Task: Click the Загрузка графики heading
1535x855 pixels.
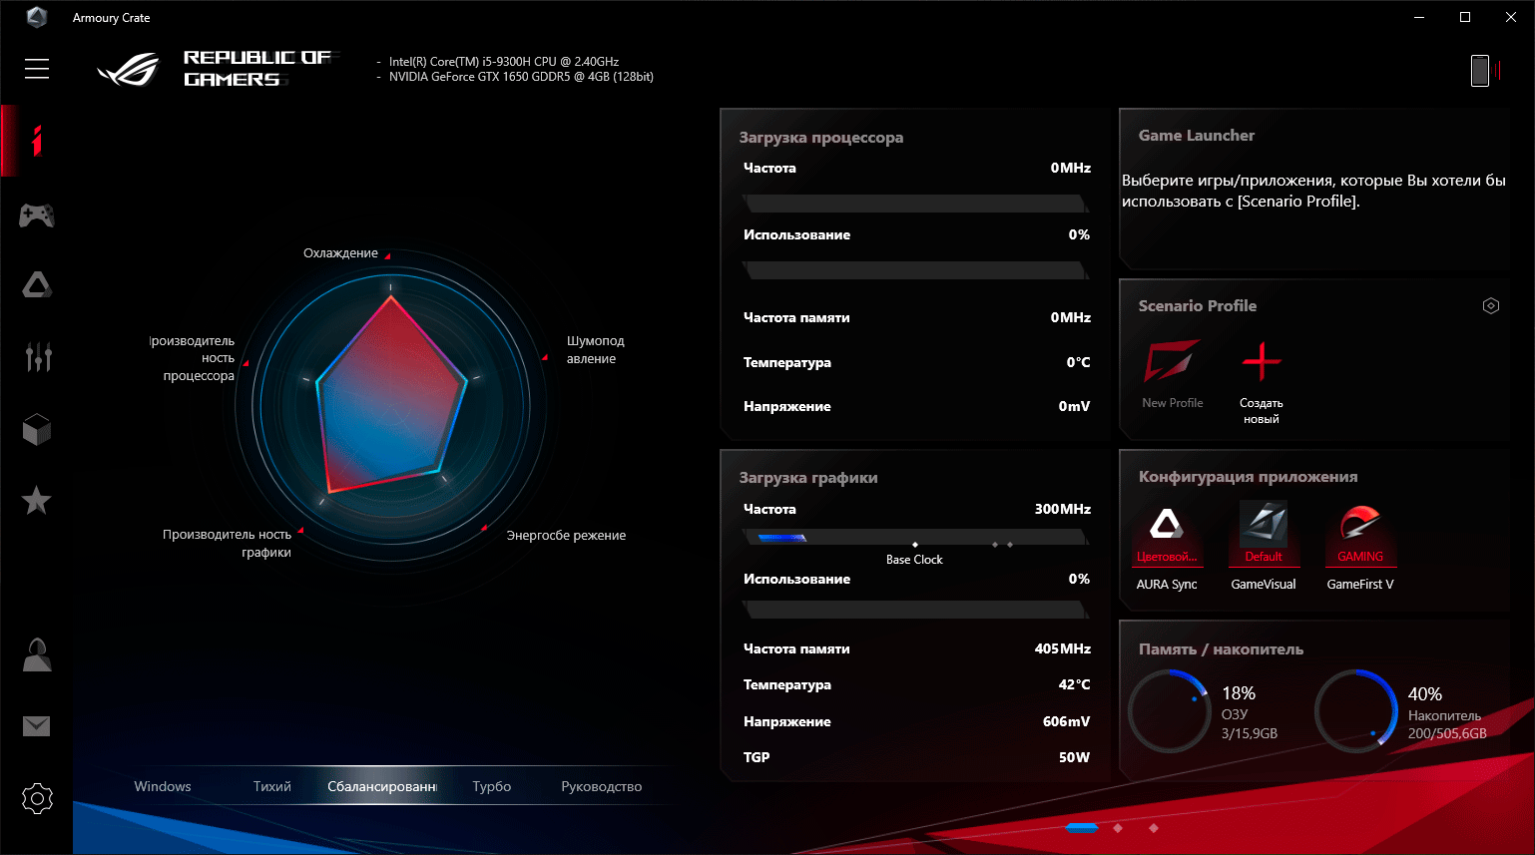Action: [x=808, y=478]
